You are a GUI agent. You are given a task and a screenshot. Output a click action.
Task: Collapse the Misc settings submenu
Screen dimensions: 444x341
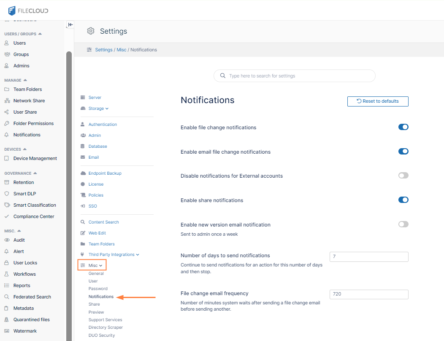95,266
